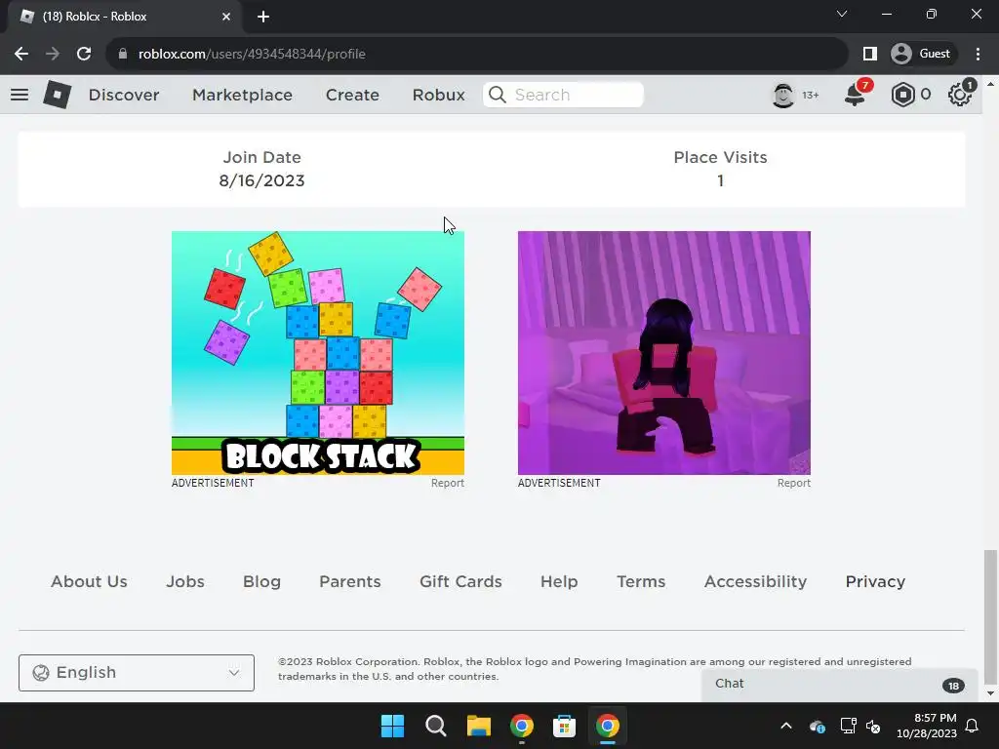
Task: Go to the Discover page
Action: 124,95
